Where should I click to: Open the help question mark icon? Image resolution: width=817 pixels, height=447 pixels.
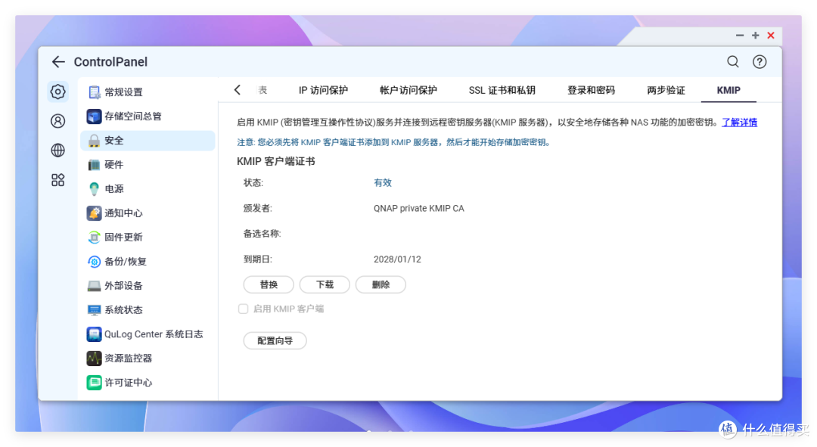(x=760, y=62)
